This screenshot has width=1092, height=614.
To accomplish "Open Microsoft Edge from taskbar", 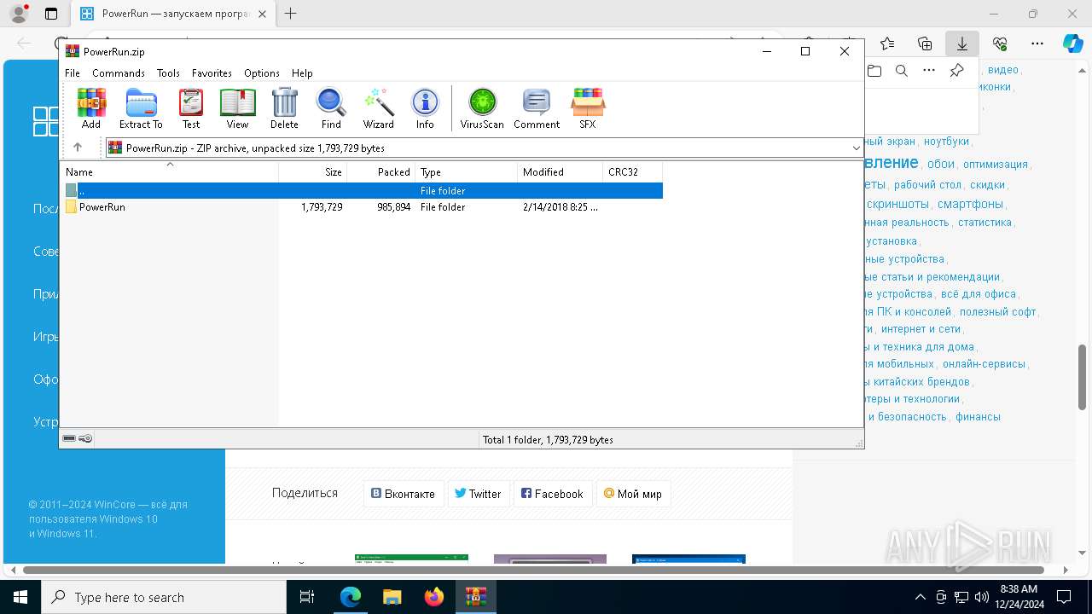I will [x=351, y=597].
